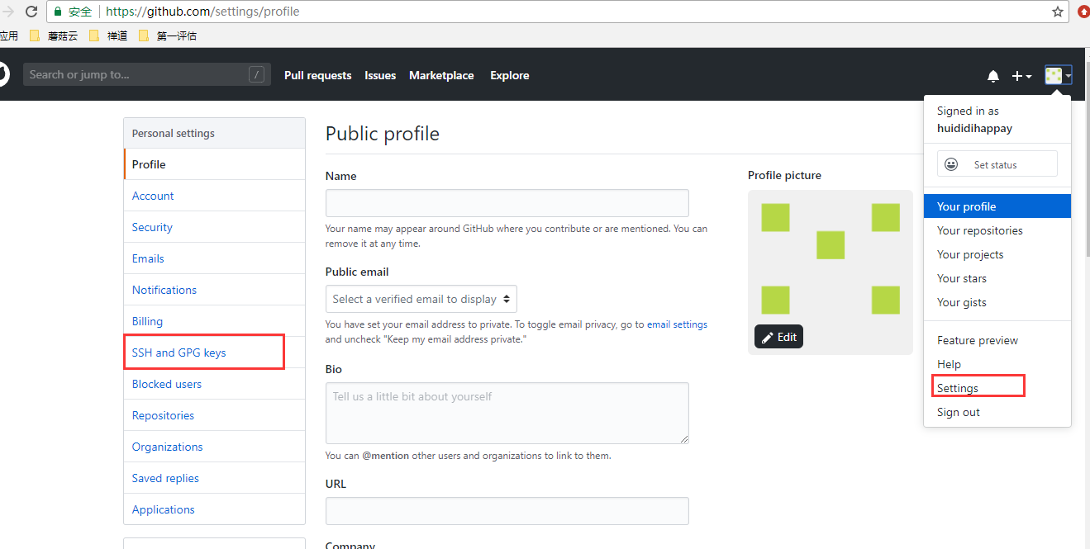Click the user avatar menu

(x=1058, y=76)
